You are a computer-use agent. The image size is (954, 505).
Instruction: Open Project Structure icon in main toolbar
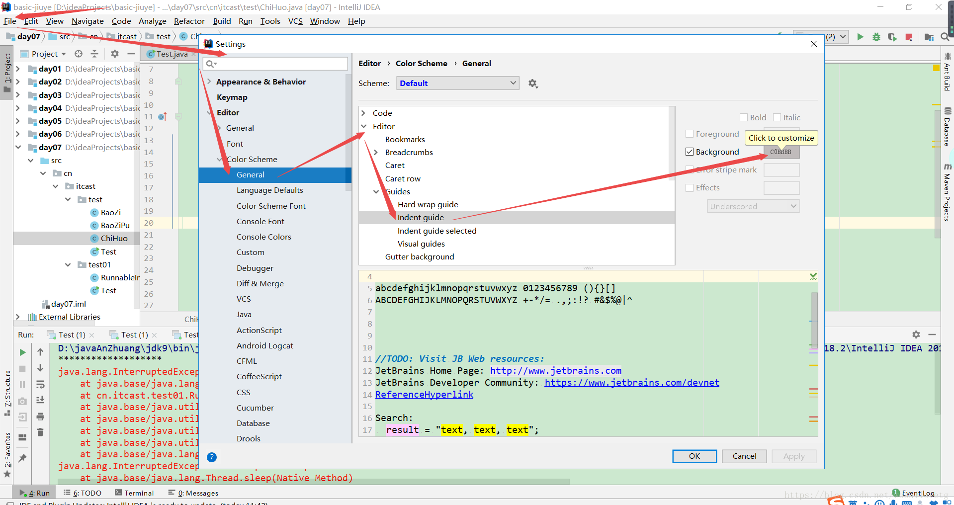pos(929,37)
